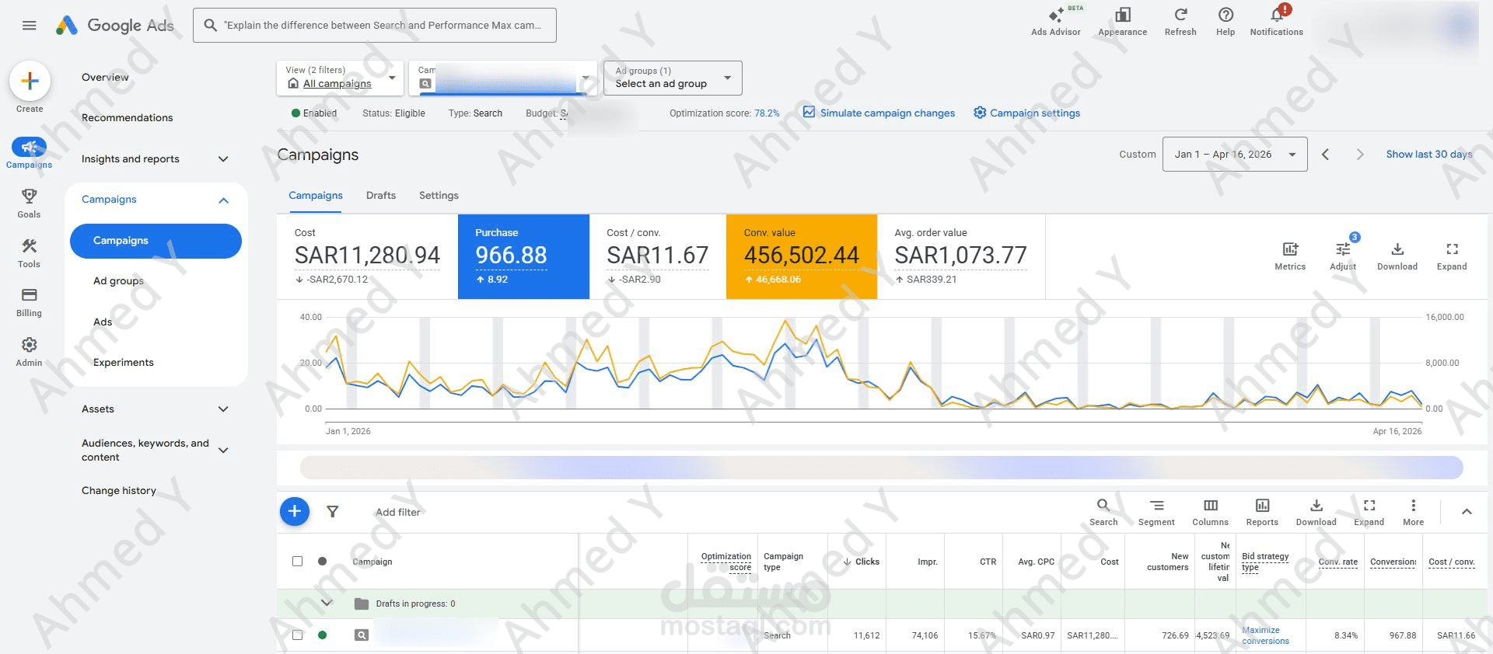Search within the campaigns table
This screenshot has width=1493, height=654.
[1103, 512]
